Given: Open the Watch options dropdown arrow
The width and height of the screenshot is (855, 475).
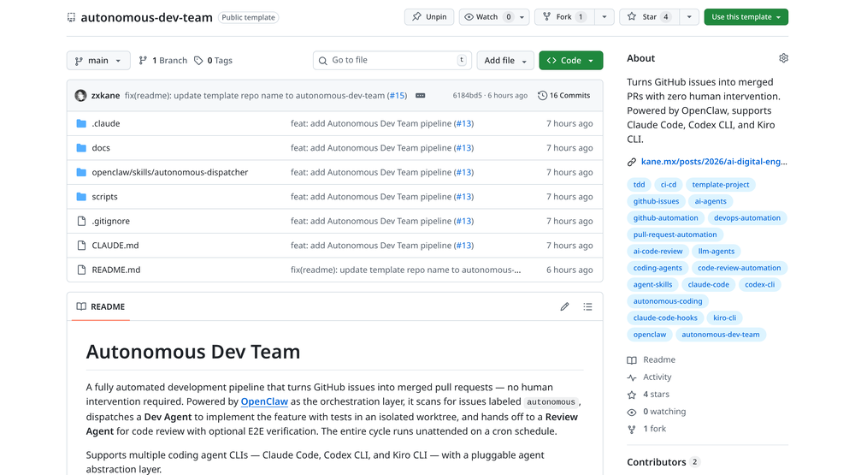Looking at the screenshot, I should click(522, 17).
